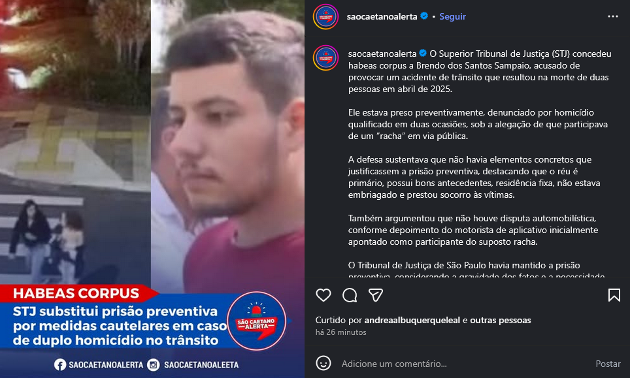Screen dimensions: 630x378
Task: Click the Habeas Corpus headline banner
Action: [x=76, y=293]
